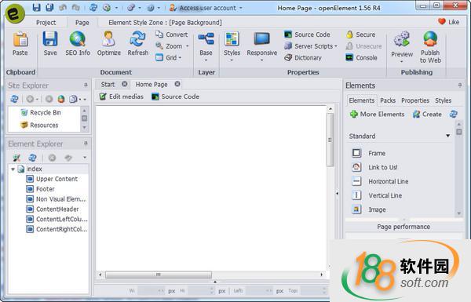Screen dimensions: 471x302
Task: Open the Dictionary tool
Action: pyautogui.click(x=303, y=57)
